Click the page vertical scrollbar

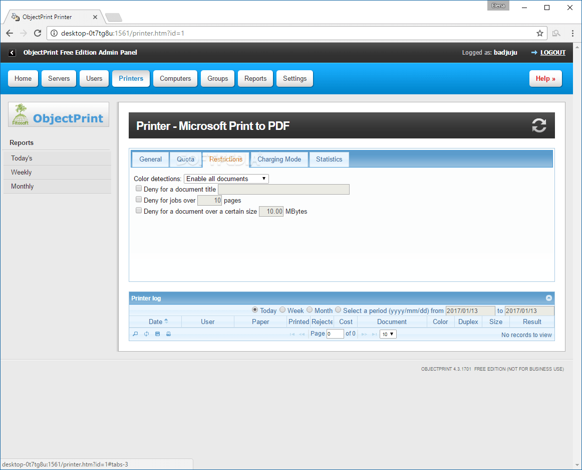(x=577, y=256)
